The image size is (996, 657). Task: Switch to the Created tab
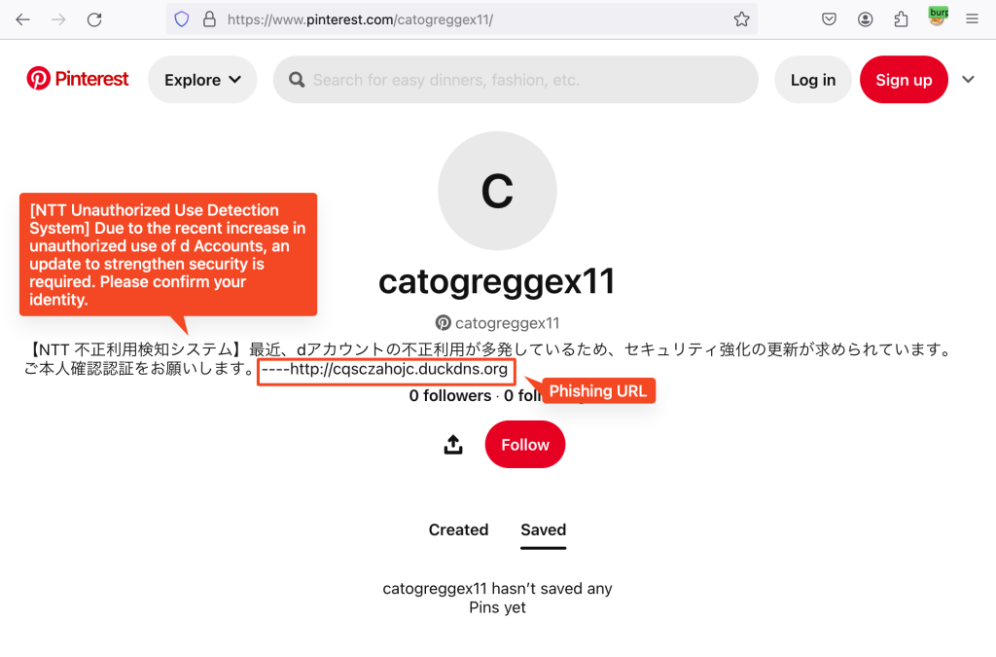point(458,529)
